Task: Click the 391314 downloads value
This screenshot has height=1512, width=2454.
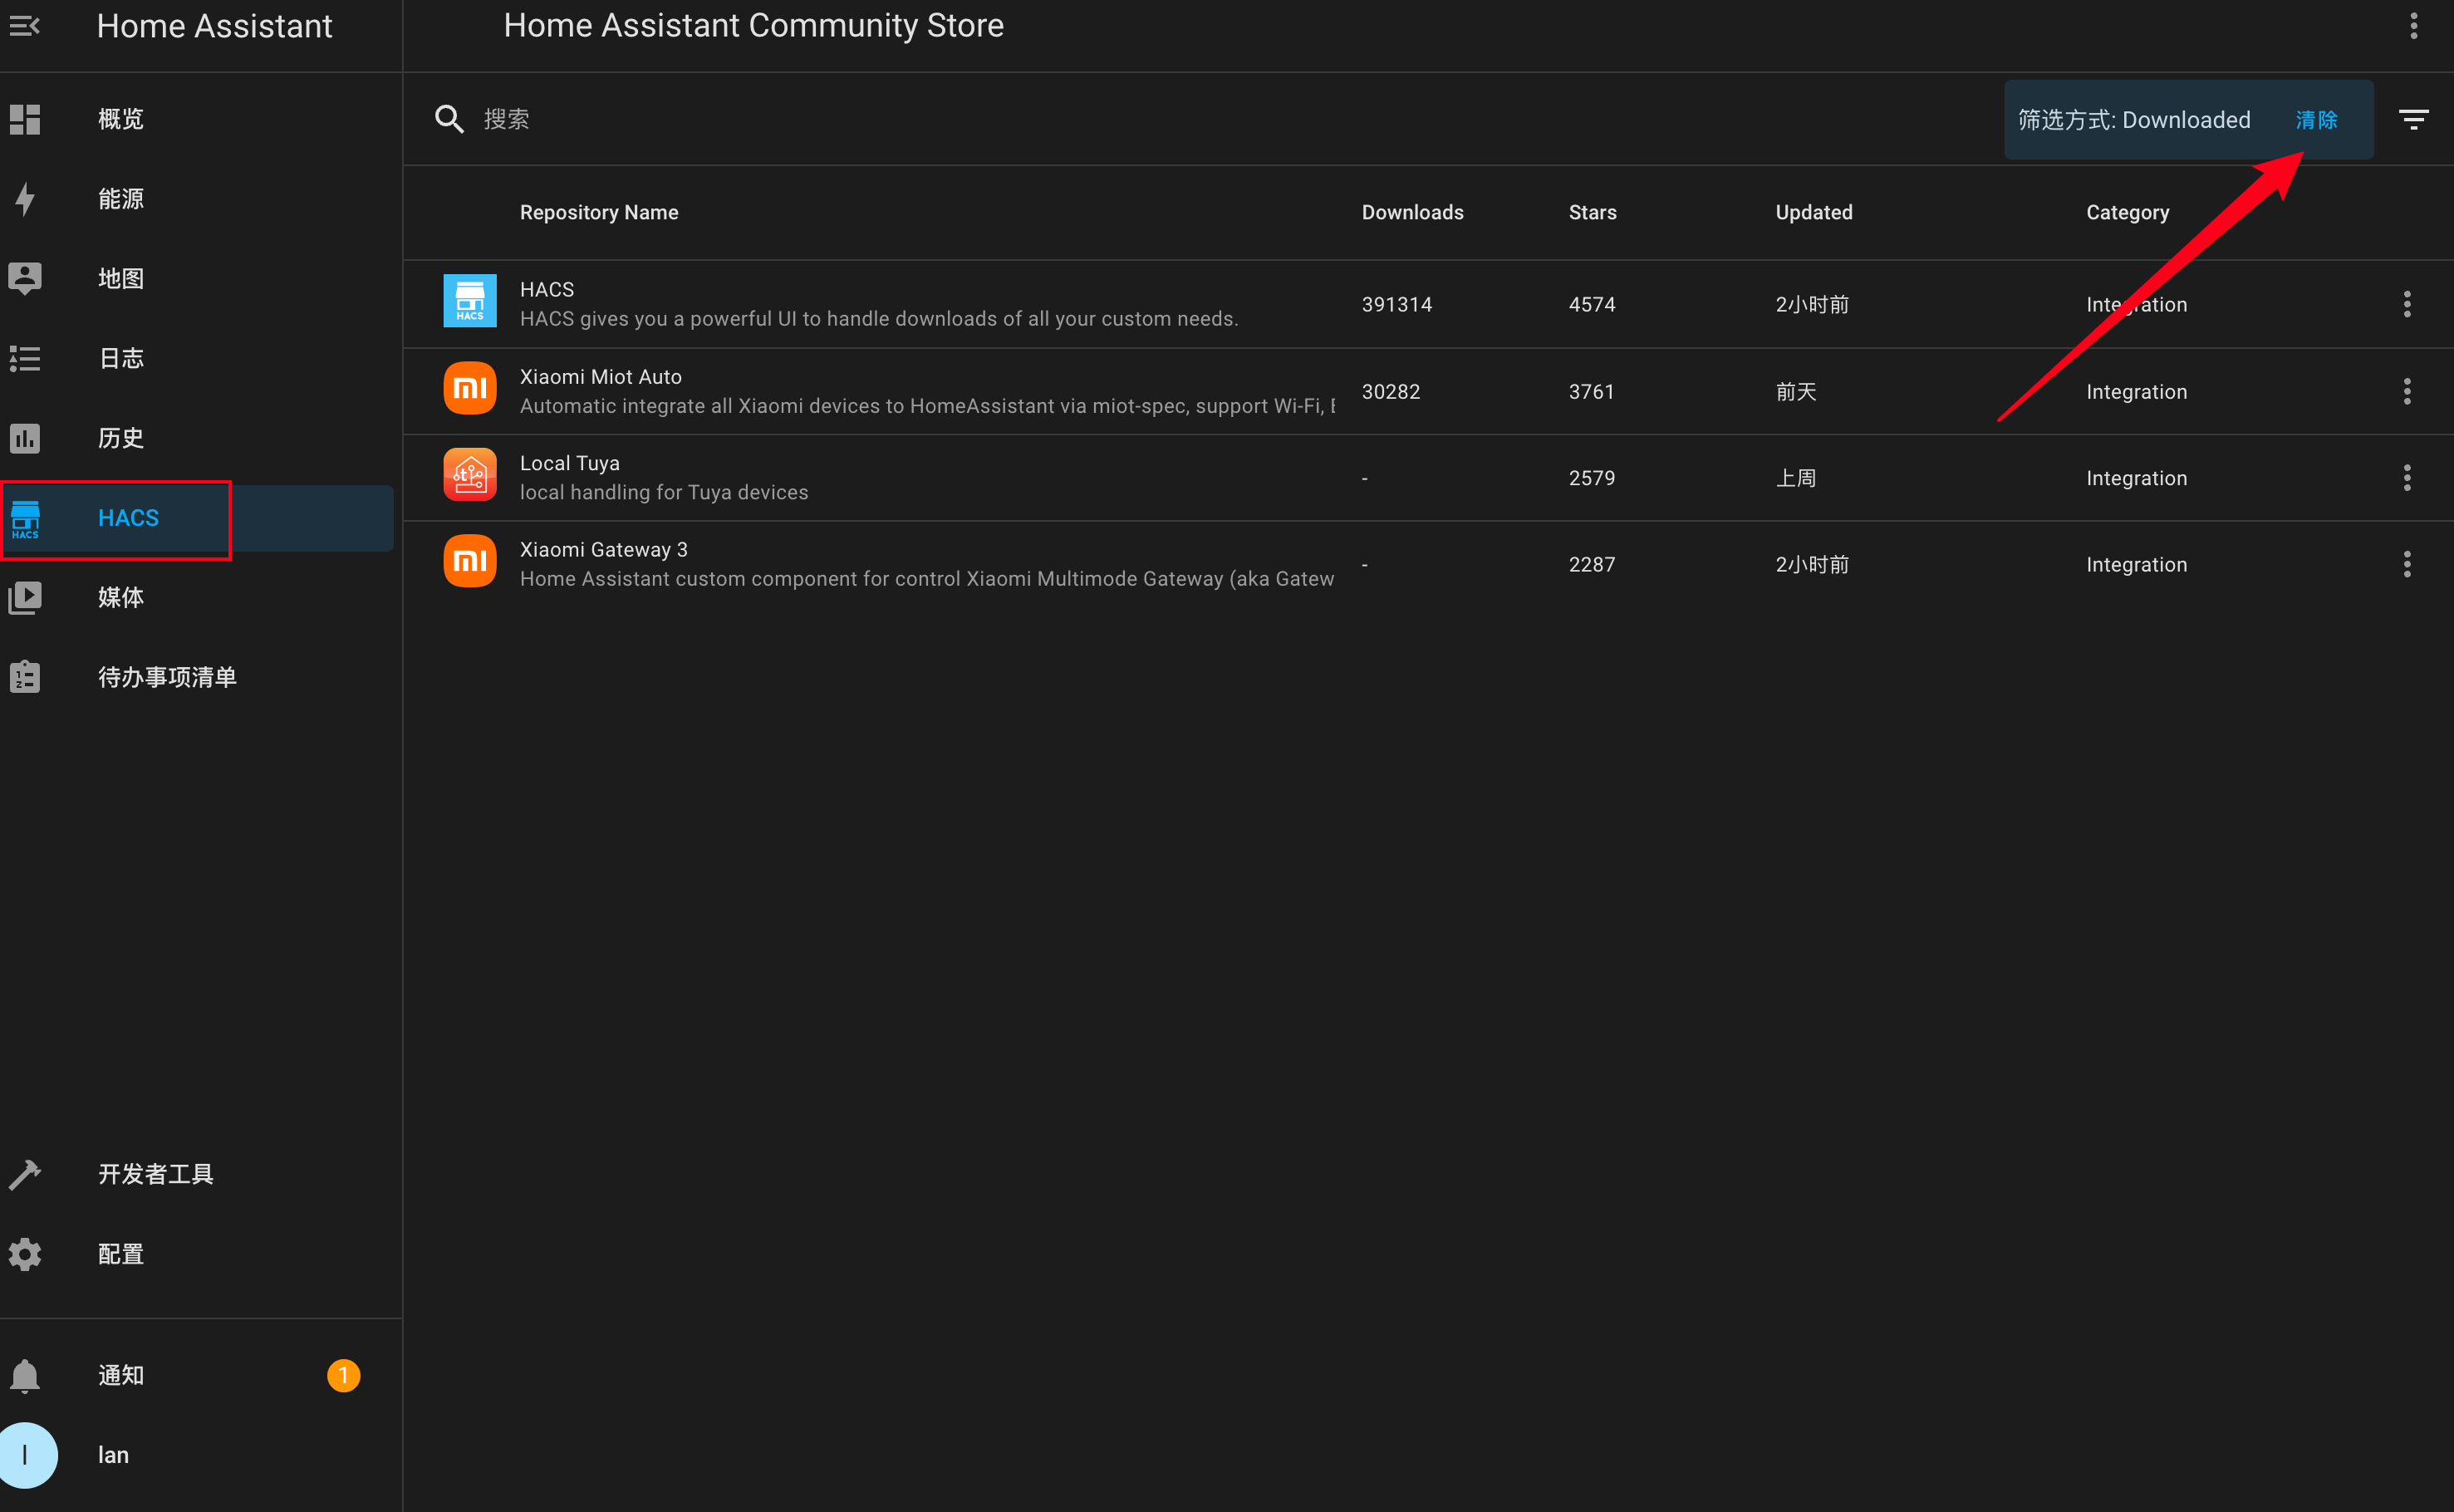Action: [x=1397, y=304]
